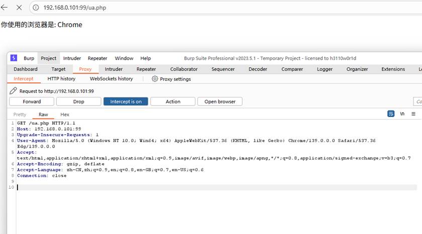Open the HTTP history sub-tab

[x=61, y=79]
